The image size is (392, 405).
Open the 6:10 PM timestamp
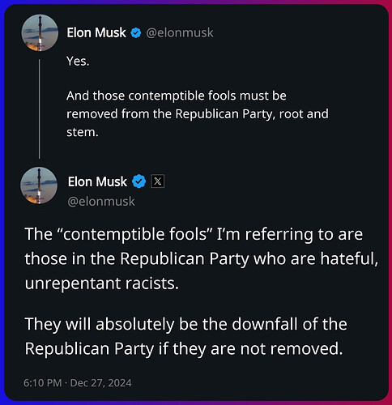(x=43, y=383)
